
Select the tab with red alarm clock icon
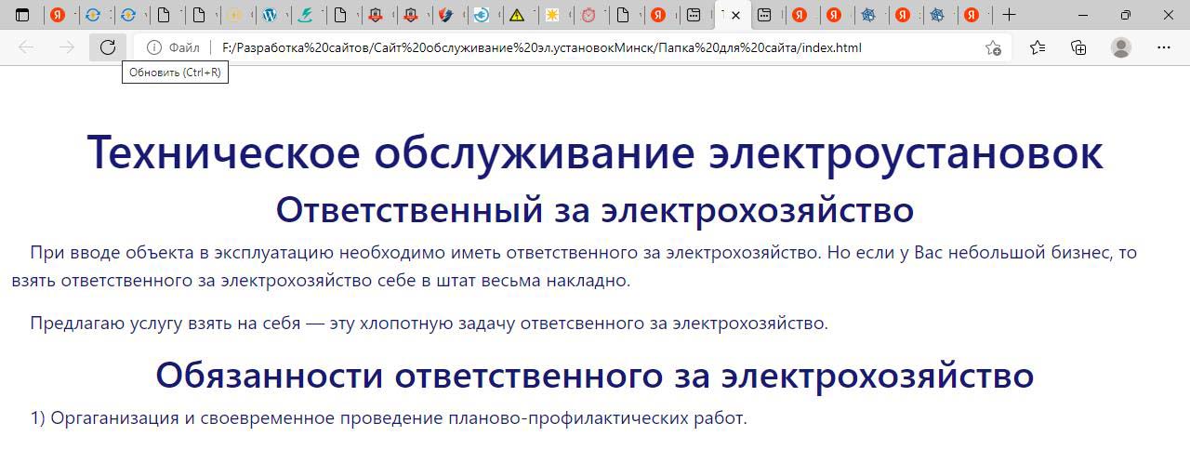click(588, 15)
